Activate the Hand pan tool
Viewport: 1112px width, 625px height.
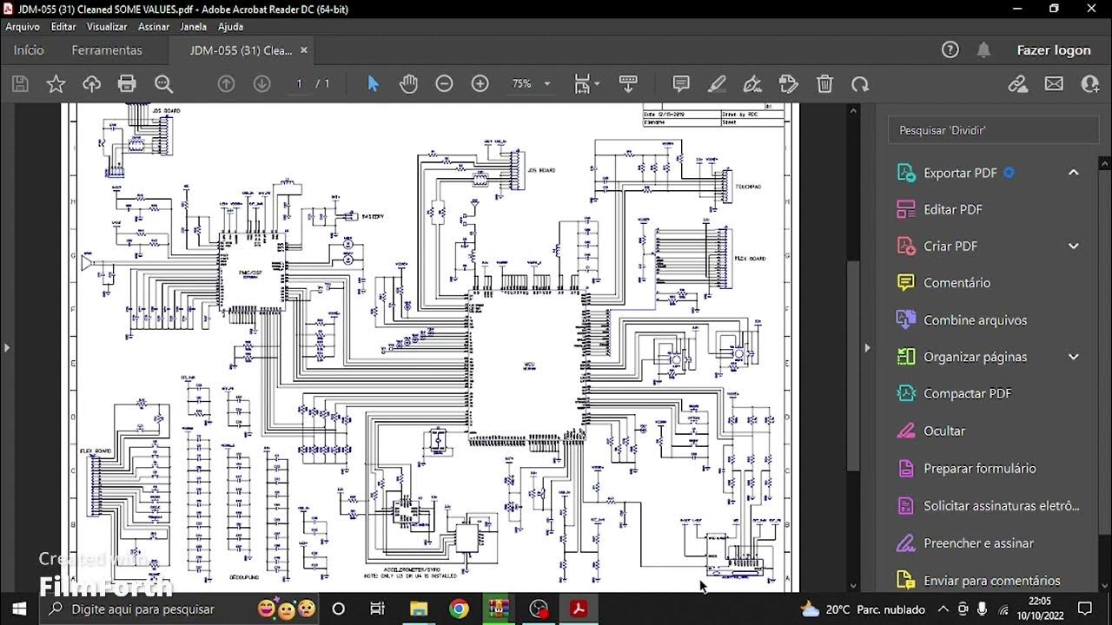click(x=408, y=84)
